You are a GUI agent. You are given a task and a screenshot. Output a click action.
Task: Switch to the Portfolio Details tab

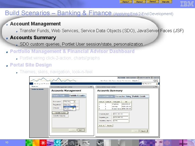click(140, 96)
